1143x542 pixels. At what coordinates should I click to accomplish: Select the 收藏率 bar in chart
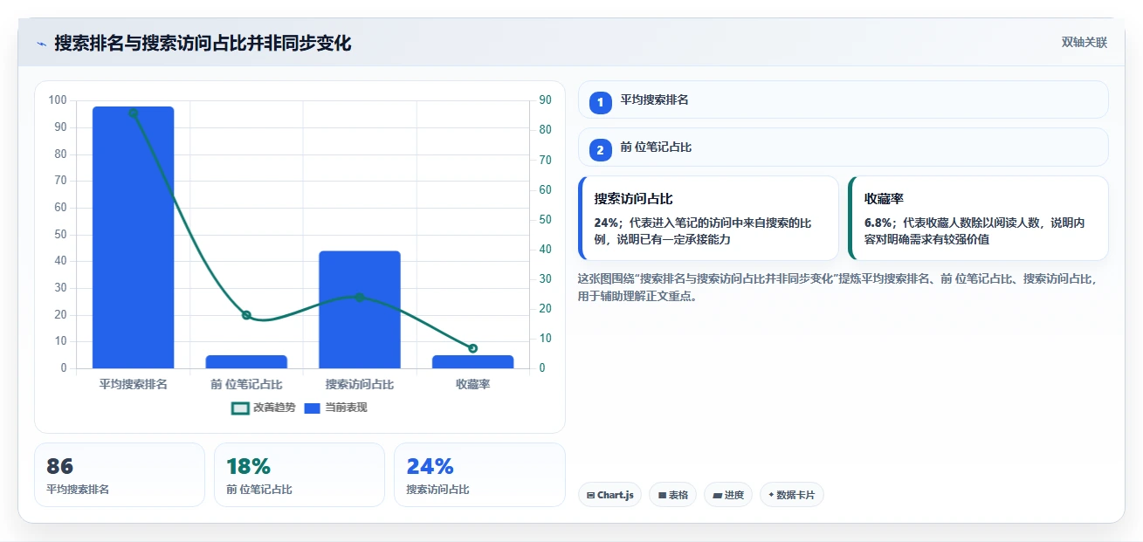[472, 361]
